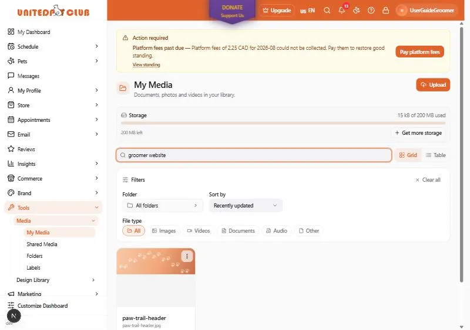Collapse the Media submenu
The image size is (470, 330).
[56, 220]
